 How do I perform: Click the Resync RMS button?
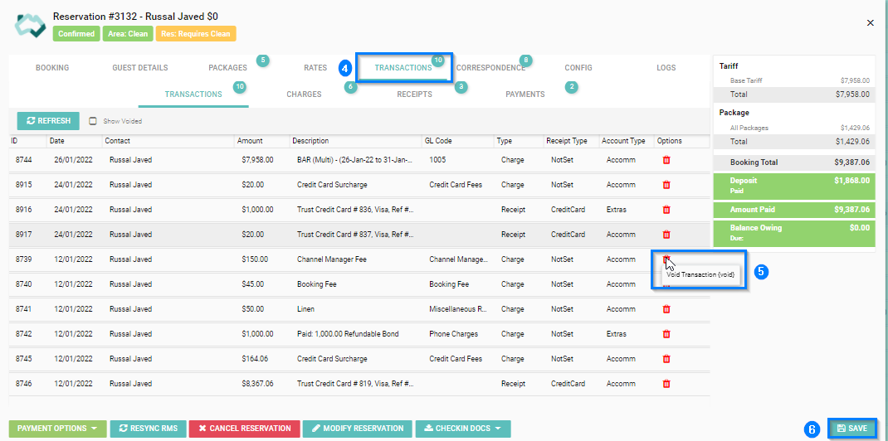(148, 429)
